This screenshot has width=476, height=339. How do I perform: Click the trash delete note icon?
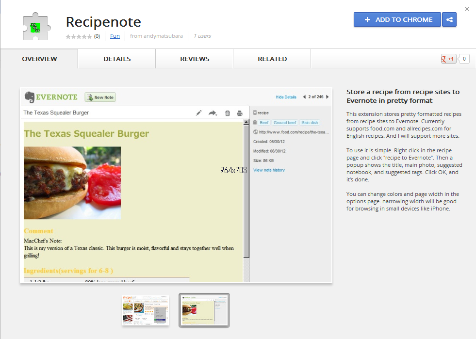click(x=228, y=113)
